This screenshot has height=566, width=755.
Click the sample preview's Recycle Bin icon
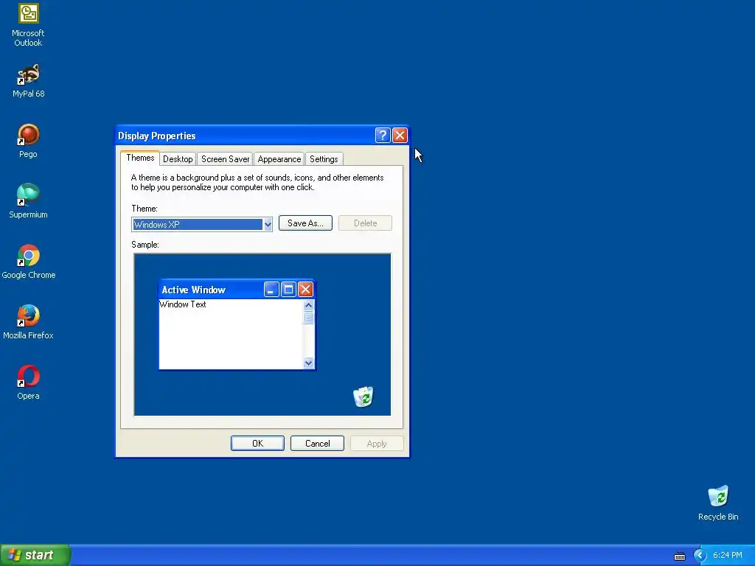coord(363,396)
